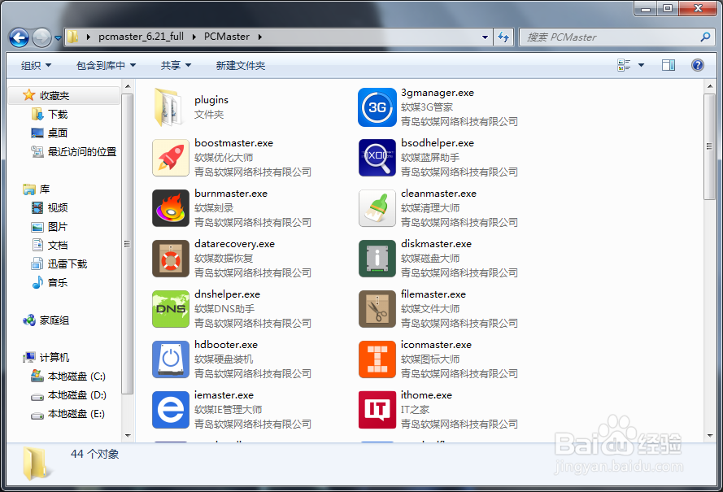This screenshot has width=723, height=492.
Task: Select the cleanmaster.exe brush icon
Action: click(x=377, y=208)
